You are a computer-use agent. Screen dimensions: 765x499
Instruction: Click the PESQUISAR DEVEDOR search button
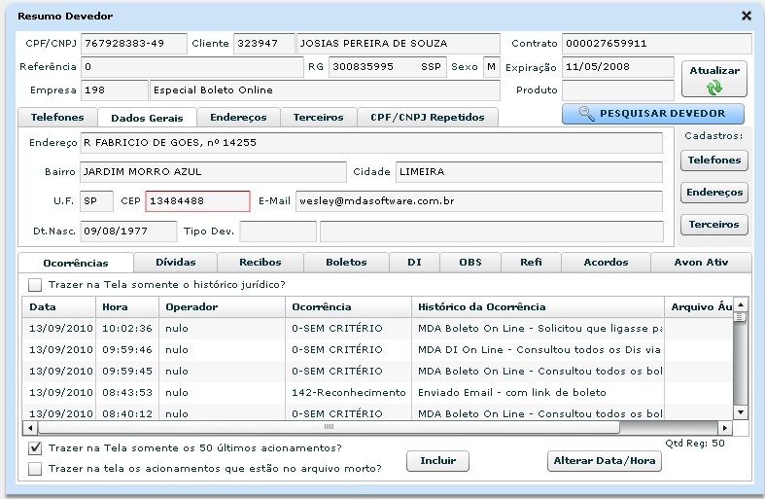[653, 113]
